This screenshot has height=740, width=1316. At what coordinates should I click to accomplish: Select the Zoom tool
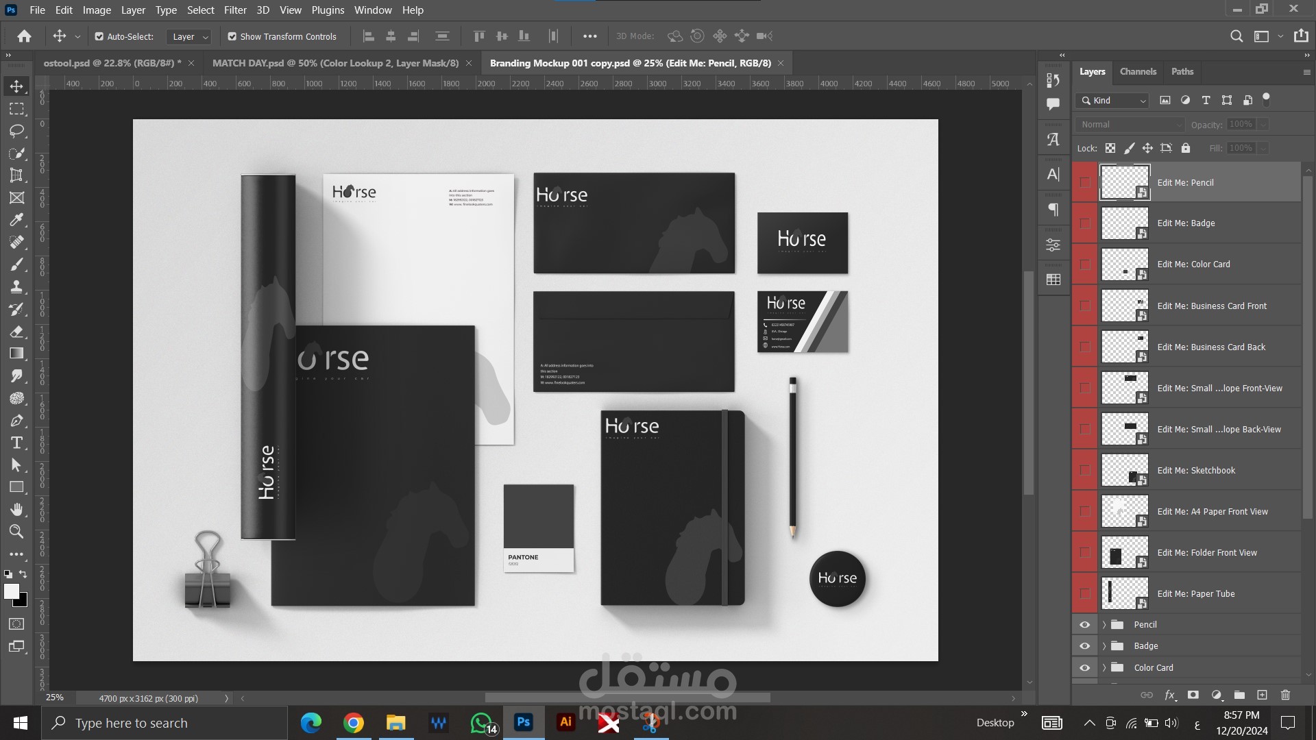coord(16,532)
